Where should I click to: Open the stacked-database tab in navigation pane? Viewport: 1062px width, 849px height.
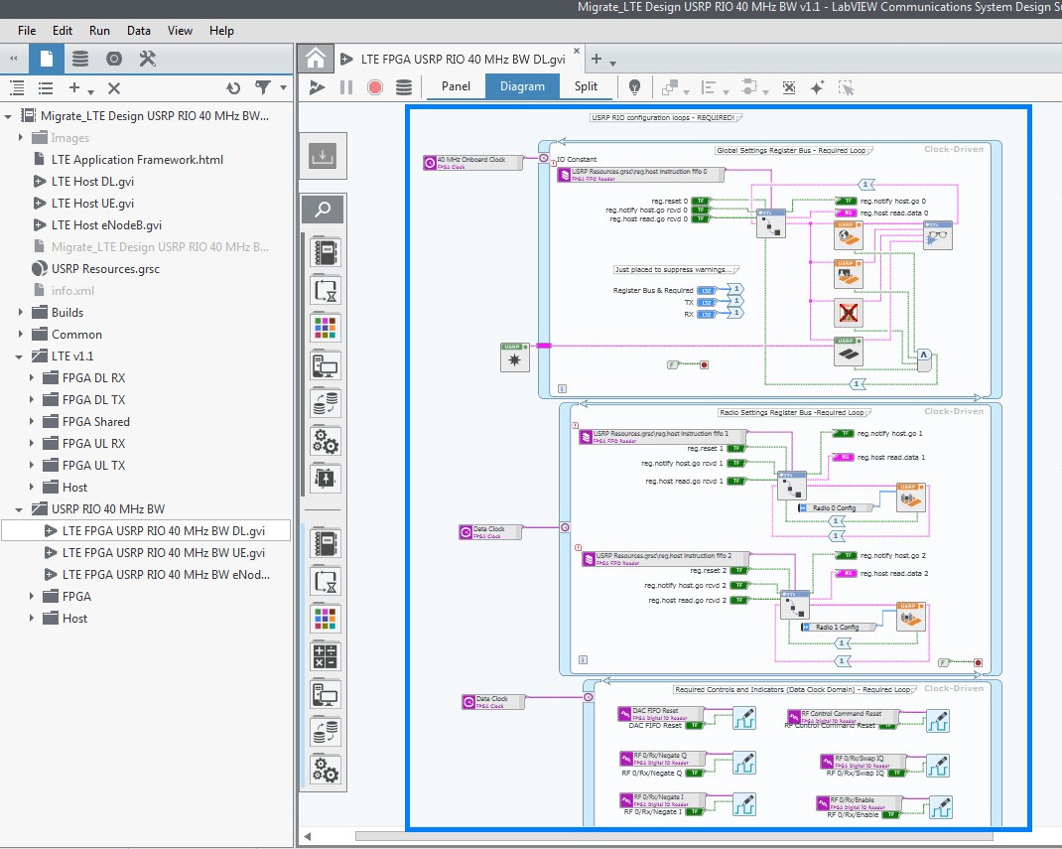(80, 59)
